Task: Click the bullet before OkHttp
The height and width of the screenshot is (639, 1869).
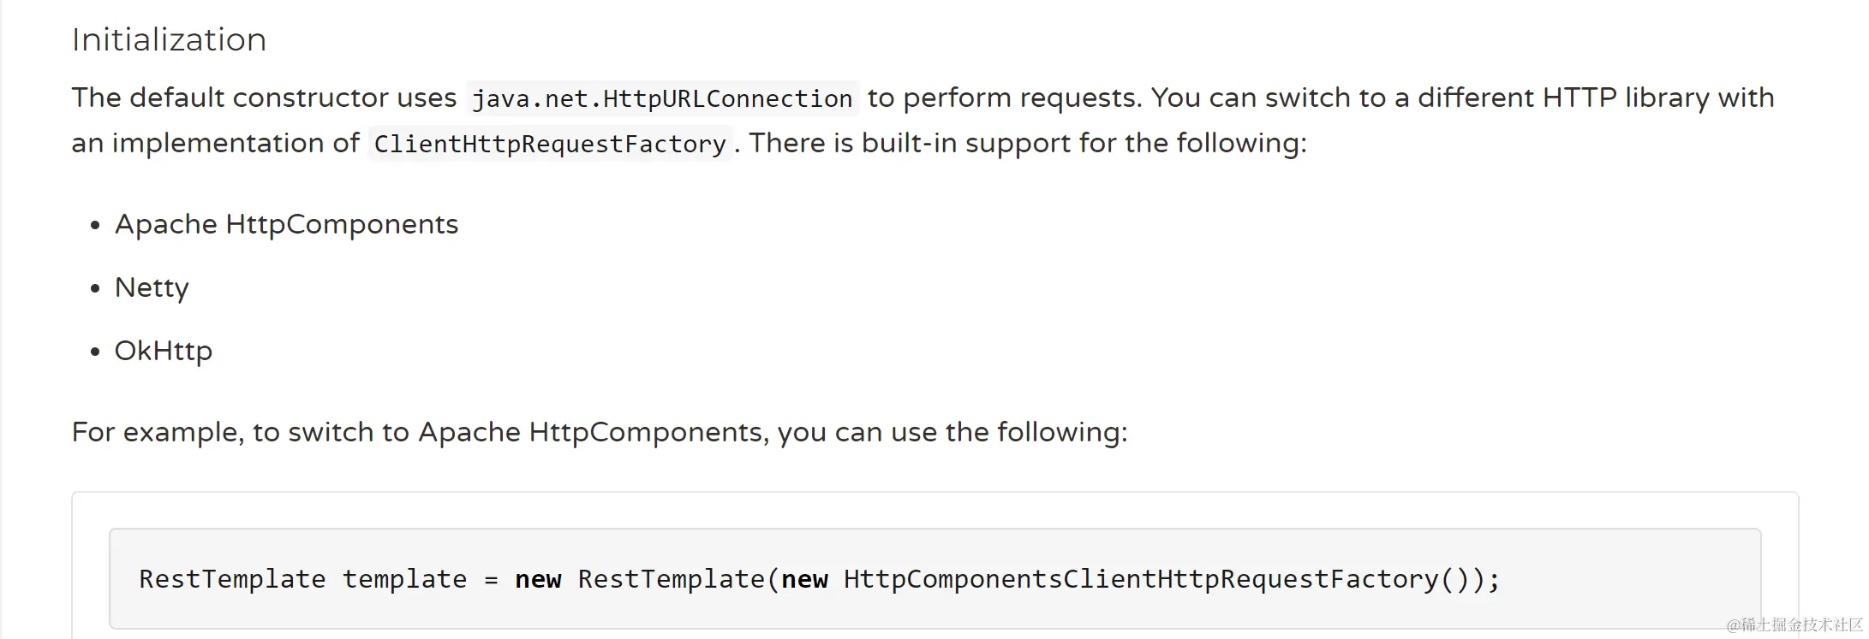Action: (x=95, y=352)
